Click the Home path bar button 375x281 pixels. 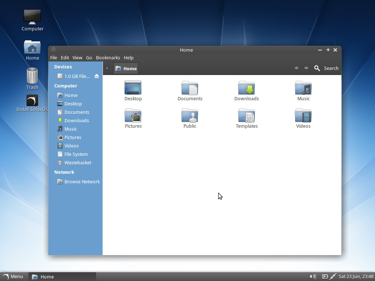(126, 68)
